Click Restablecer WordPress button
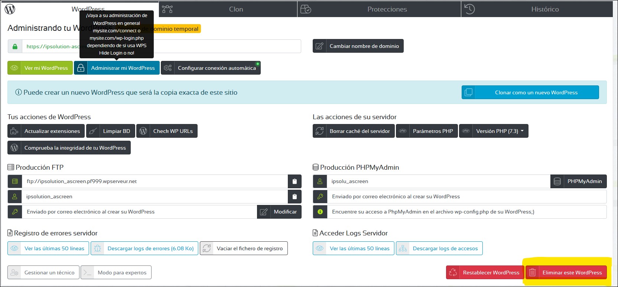Image resolution: width=618 pixels, height=287 pixels. tap(485, 273)
